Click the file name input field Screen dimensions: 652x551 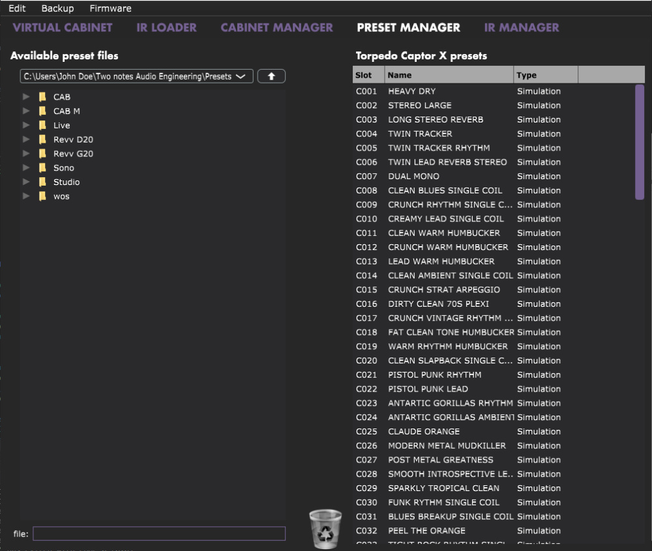tap(159, 534)
